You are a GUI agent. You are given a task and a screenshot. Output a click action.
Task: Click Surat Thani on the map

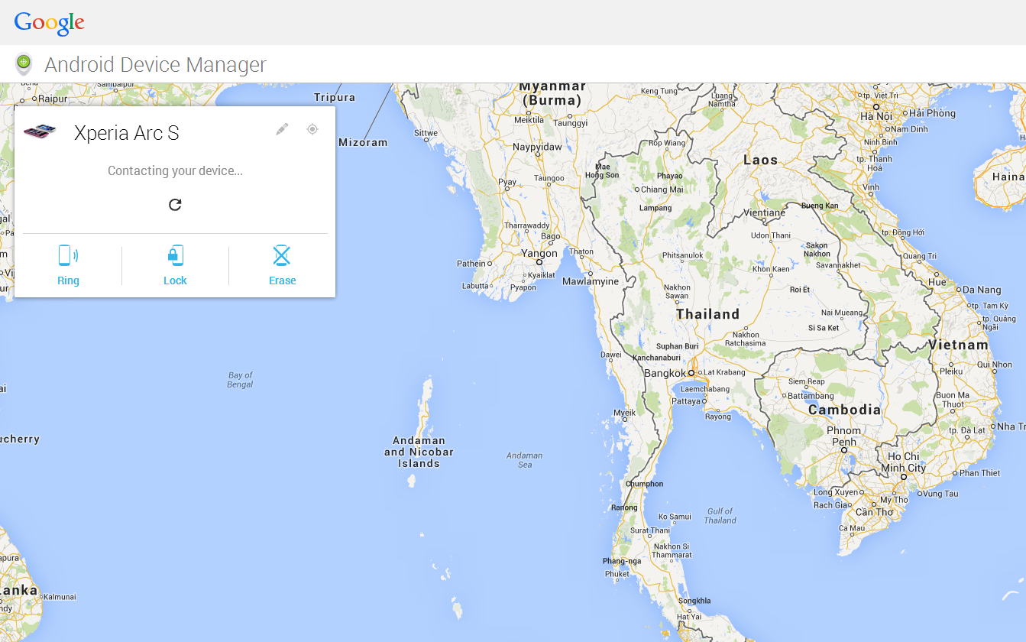(650, 530)
